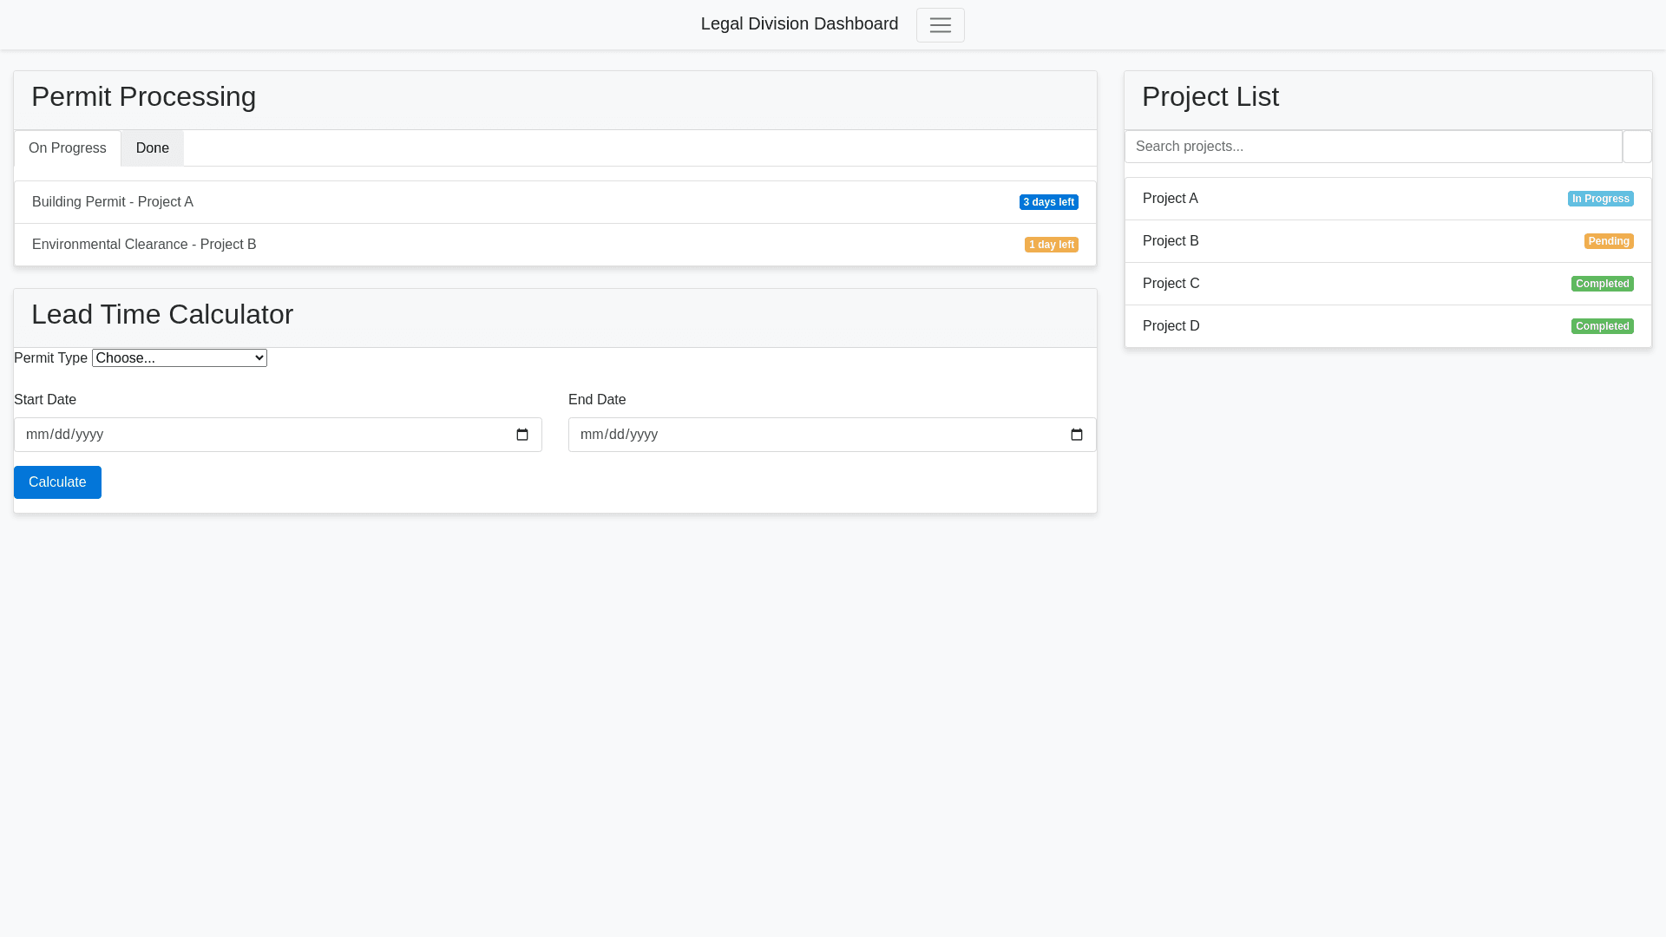Open the End Date calendar picker icon
Image resolution: width=1666 pixels, height=937 pixels.
pos(1076,435)
